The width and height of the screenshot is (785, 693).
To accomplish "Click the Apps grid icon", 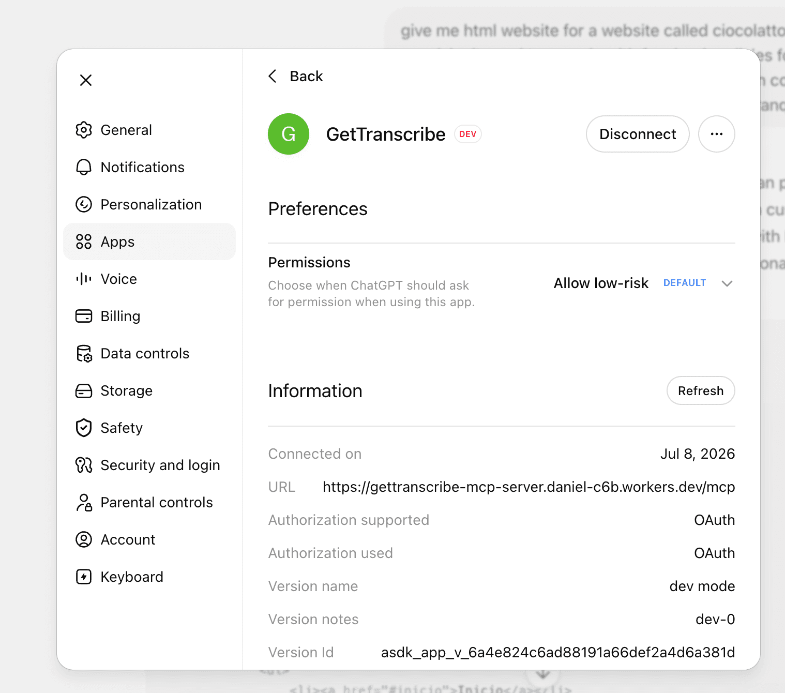I will pyautogui.click(x=84, y=242).
